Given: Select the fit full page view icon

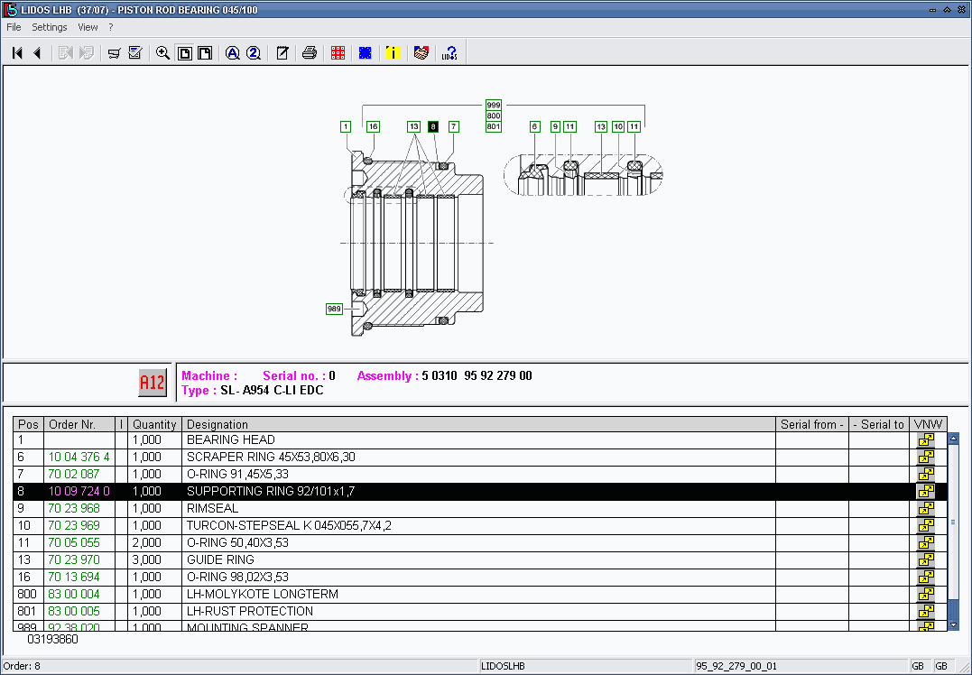Looking at the screenshot, I should (185, 53).
